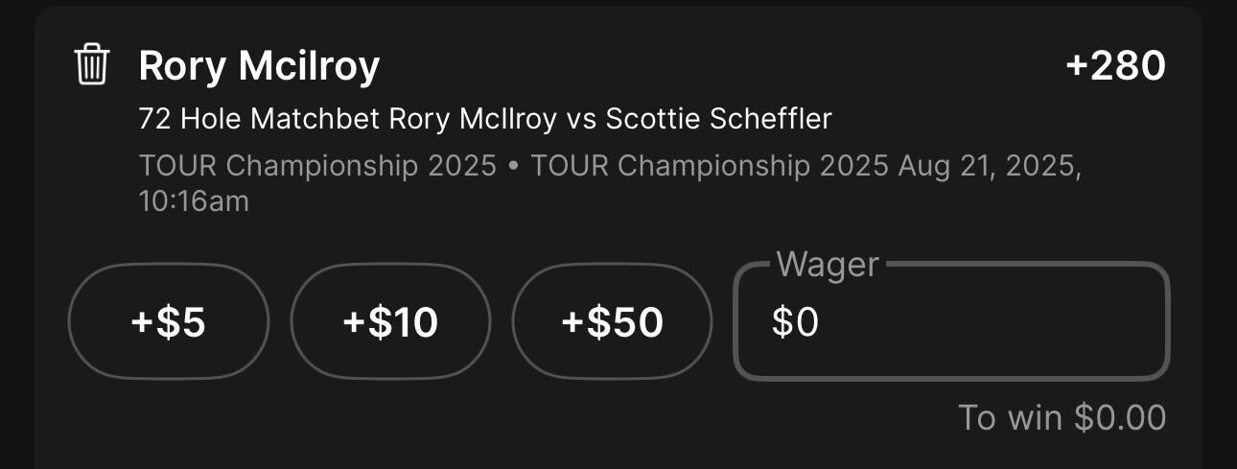
Task: Click the Wager field label
Action: point(828,264)
